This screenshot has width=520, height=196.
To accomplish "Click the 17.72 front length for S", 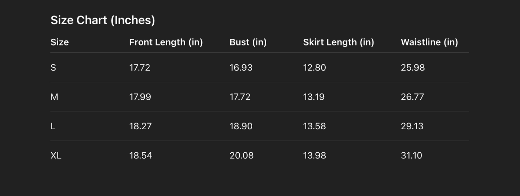I will pos(140,68).
